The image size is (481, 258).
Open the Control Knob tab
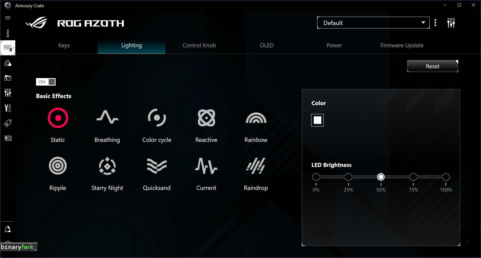[199, 46]
